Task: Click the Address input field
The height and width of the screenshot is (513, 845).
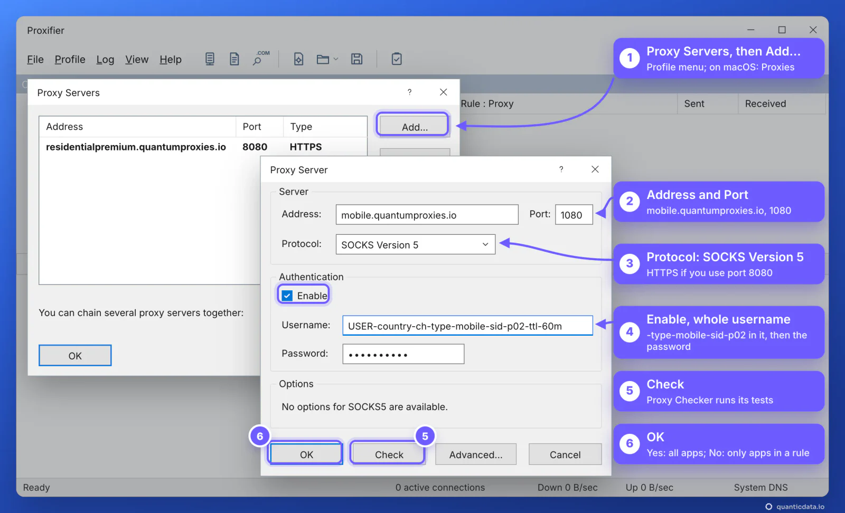Action: 427,215
